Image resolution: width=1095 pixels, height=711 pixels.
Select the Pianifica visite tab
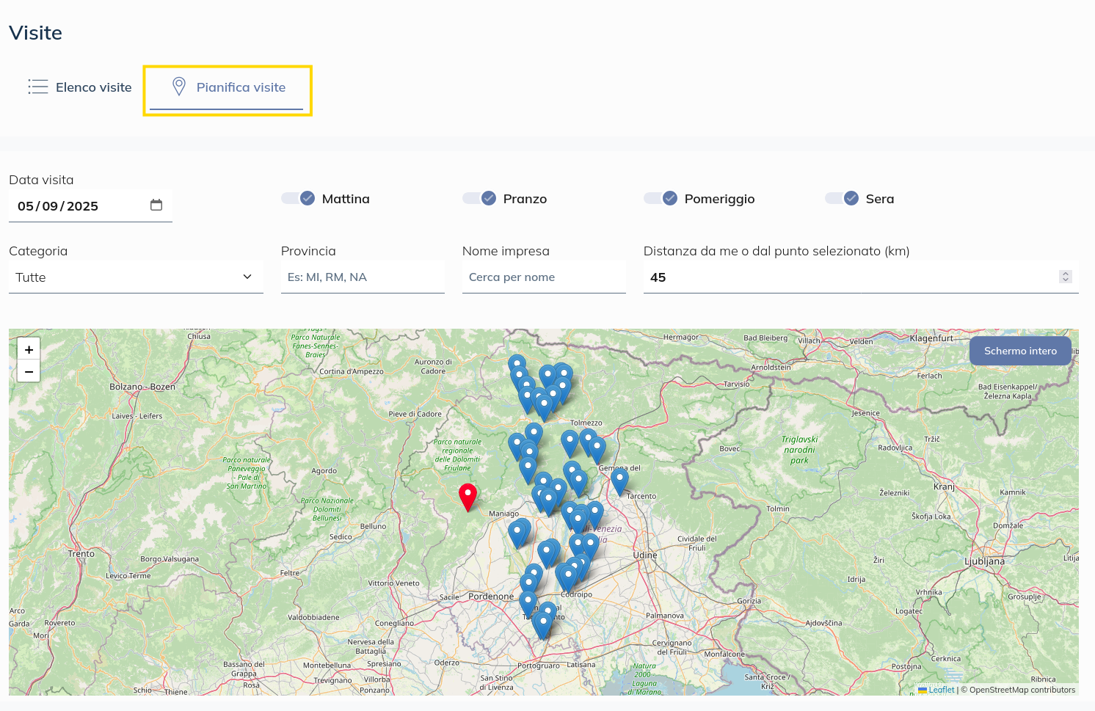pos(240,87)
